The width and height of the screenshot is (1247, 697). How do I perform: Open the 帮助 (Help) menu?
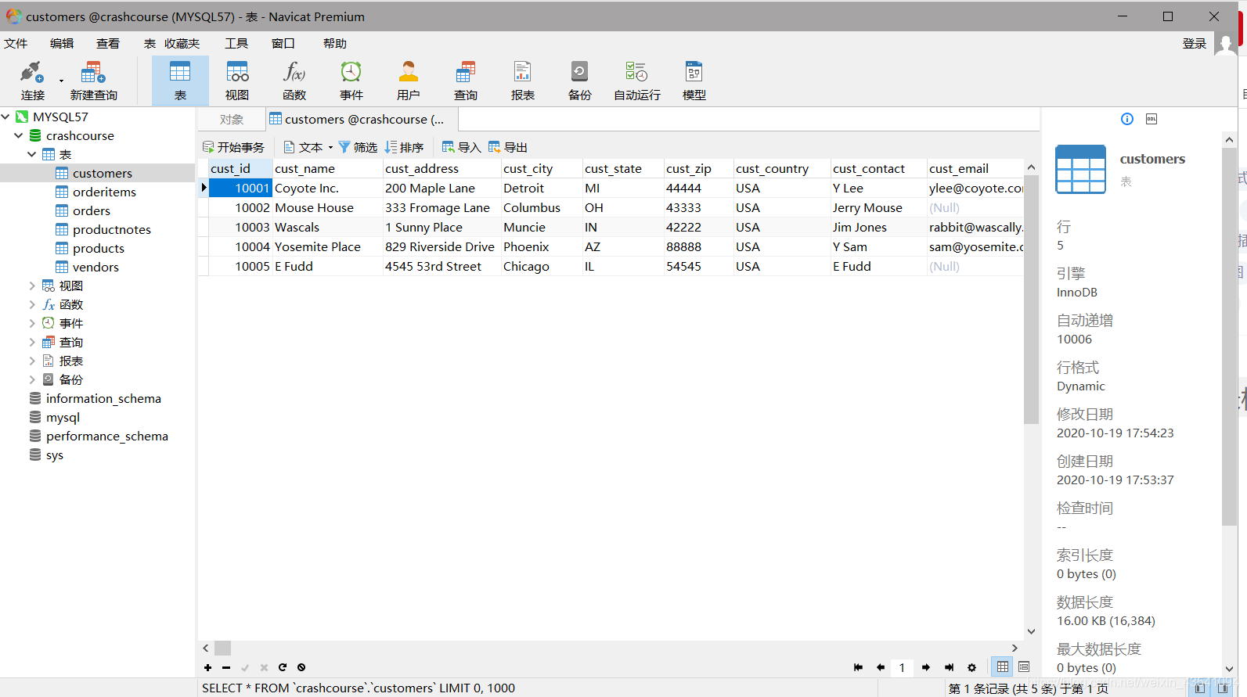(335, 43)
